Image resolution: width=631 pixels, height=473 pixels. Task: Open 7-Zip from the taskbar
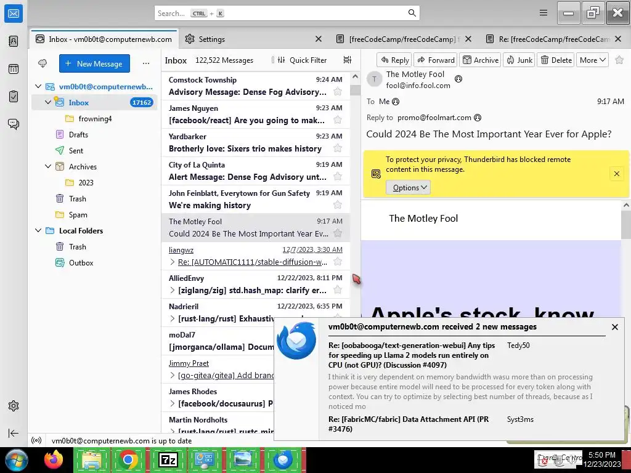[x=168, y=459]
